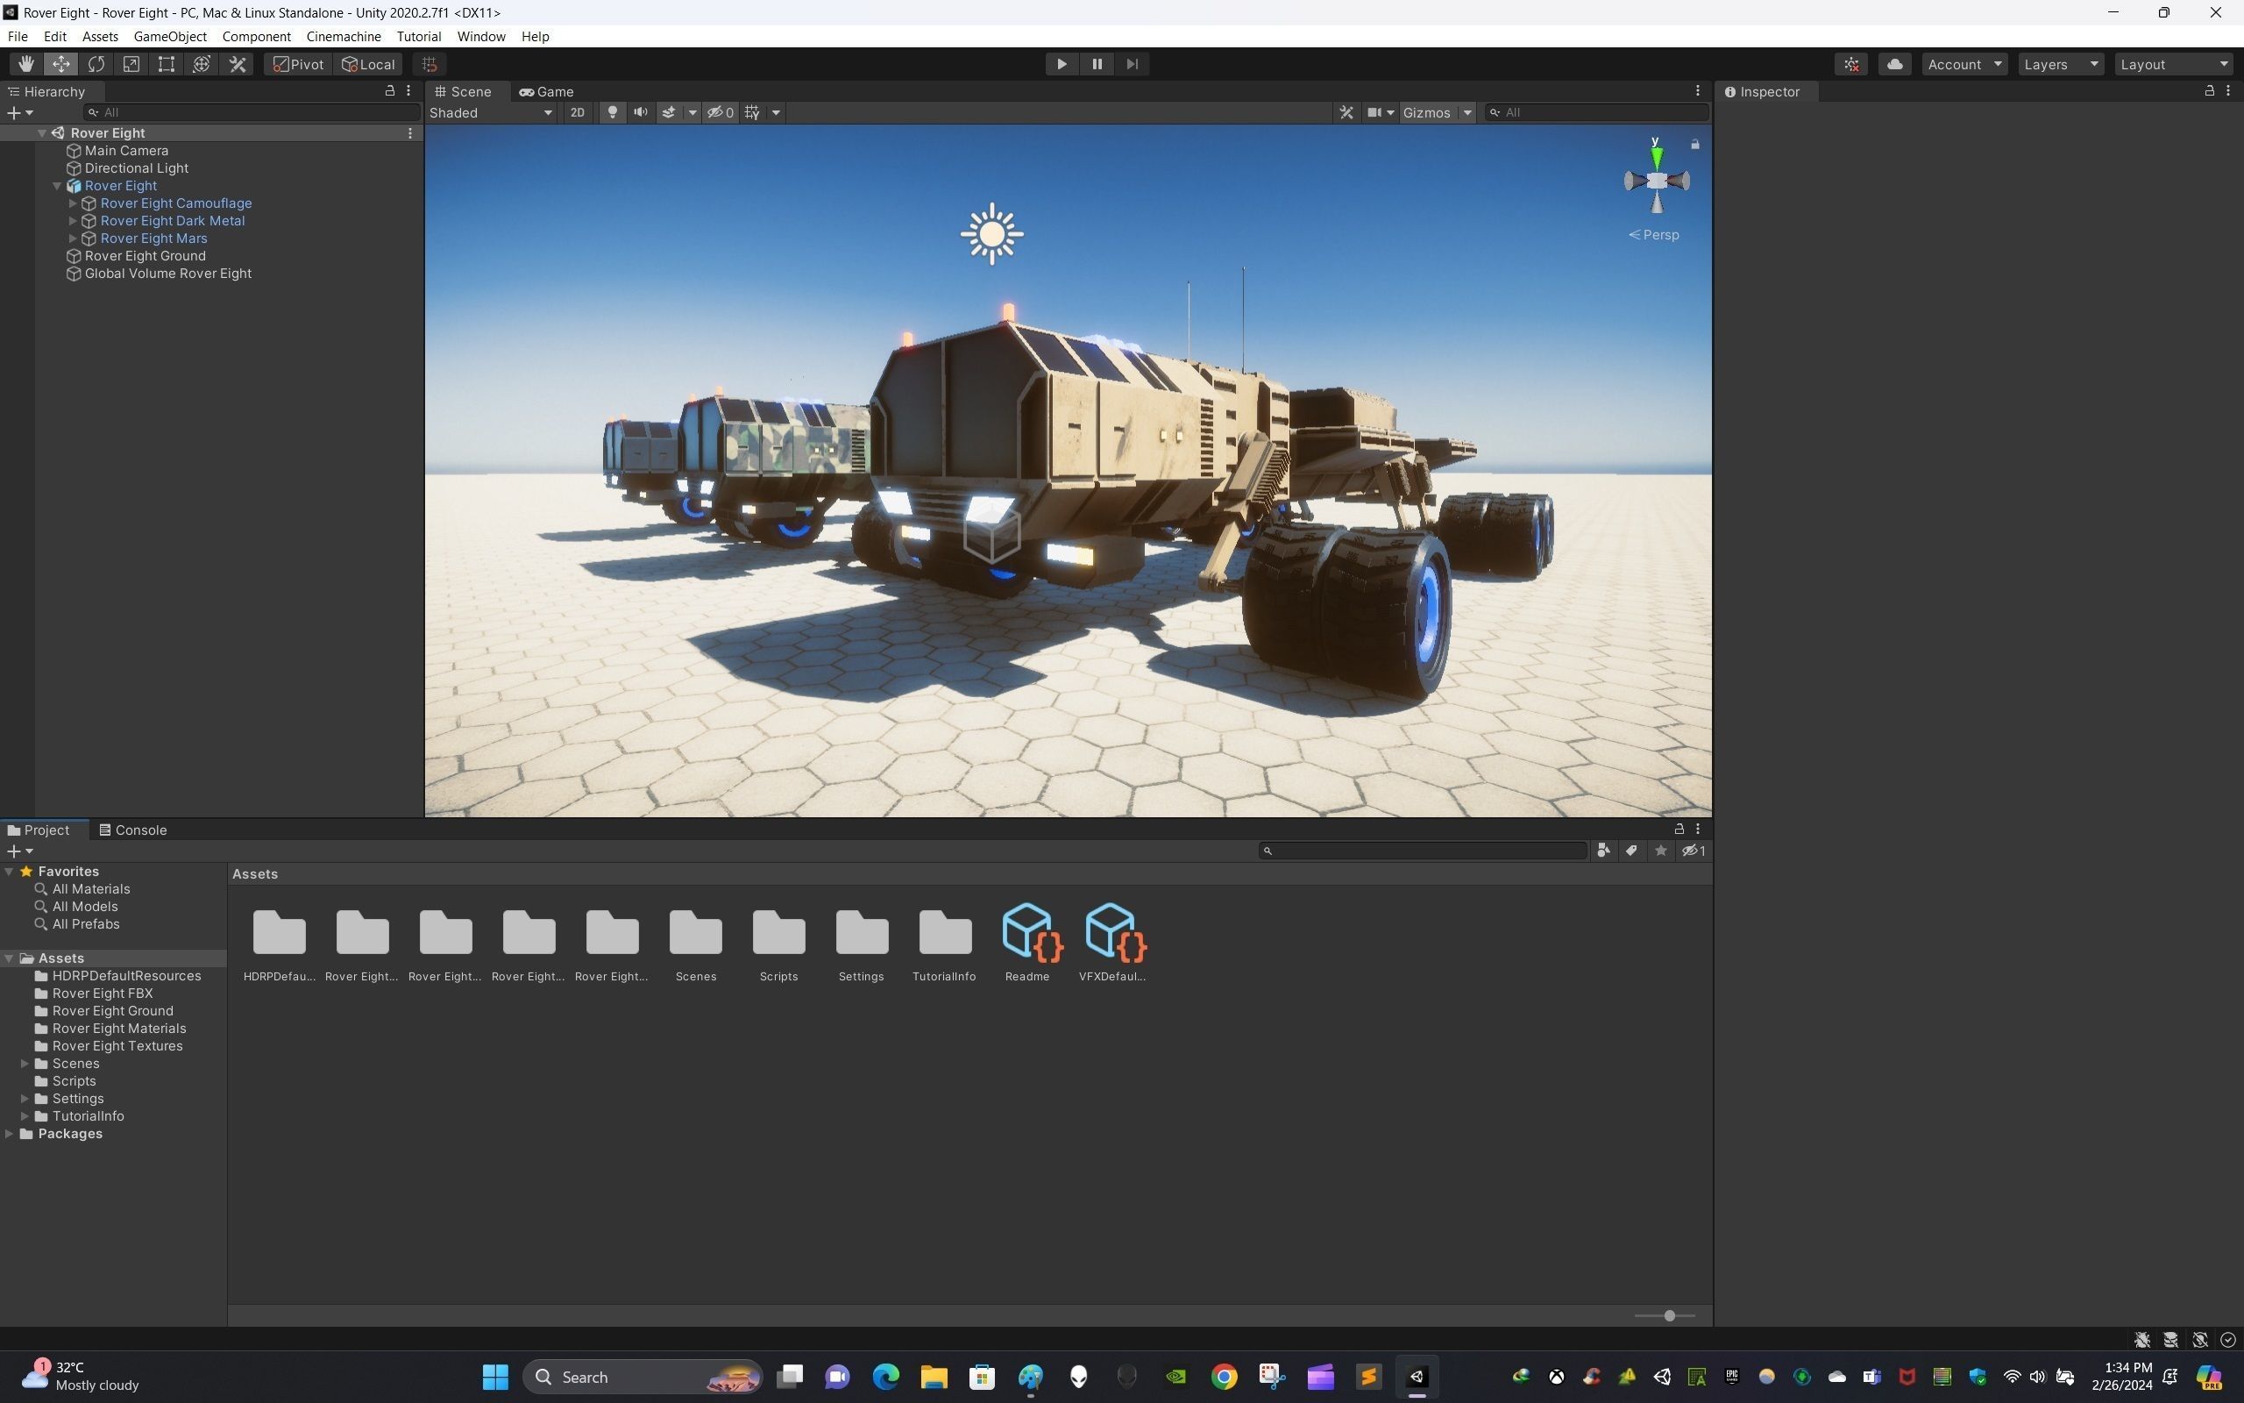Toggle Pivot/Center handle position
2244x1403 pixels.
pyautogui.click(x=299, y=64)
